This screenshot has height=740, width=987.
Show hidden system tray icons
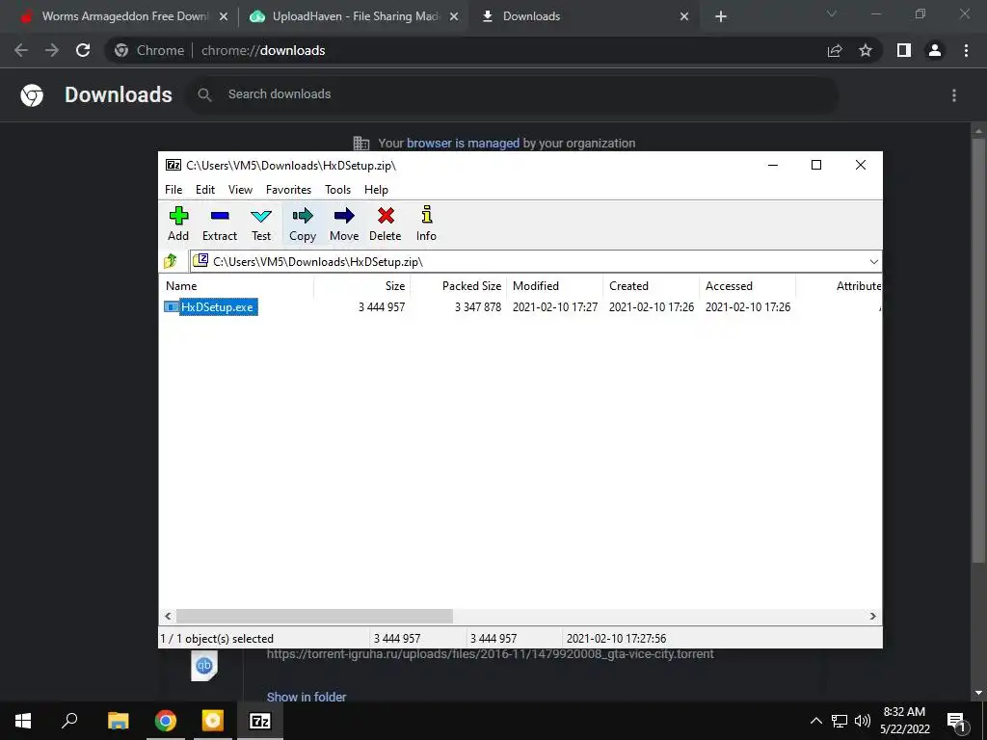(815, 721)
